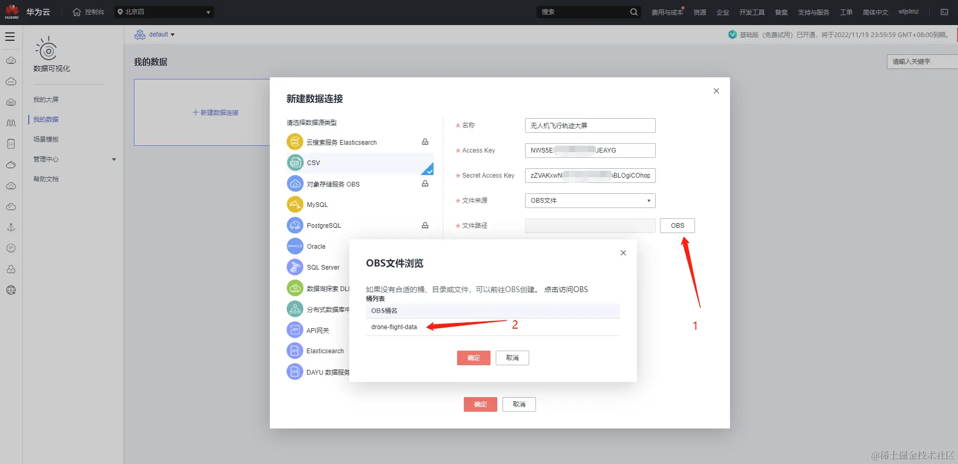Click the OBS browse button
958x464 pixels.
coord(677,226)
